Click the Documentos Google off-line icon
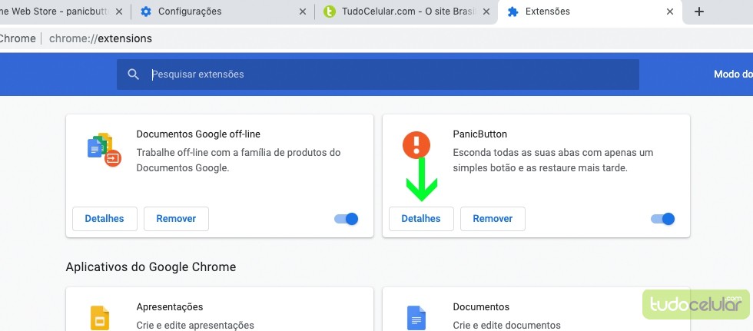Viewport: 753px width, 331px height. (x=104, y=150)
